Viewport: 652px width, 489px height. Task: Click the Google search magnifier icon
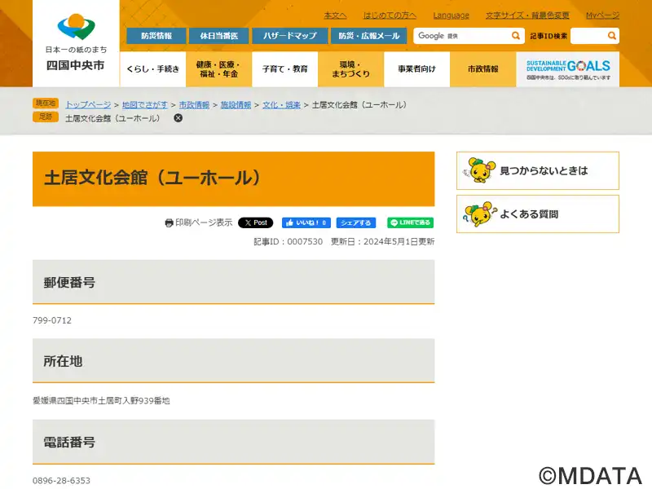[x=516, y=36]
